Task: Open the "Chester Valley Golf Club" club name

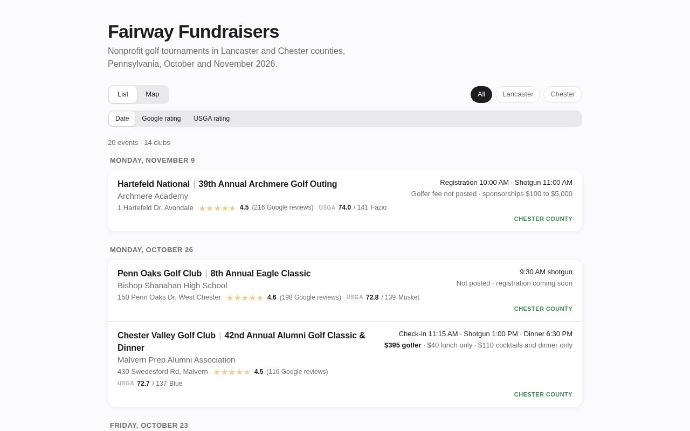Action: pos(167,336)
